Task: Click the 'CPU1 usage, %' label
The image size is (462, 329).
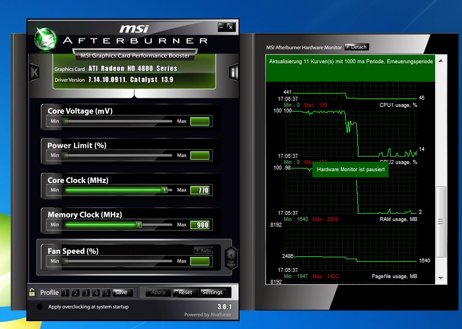Action: pyautogui.click(x=398, y=105)
